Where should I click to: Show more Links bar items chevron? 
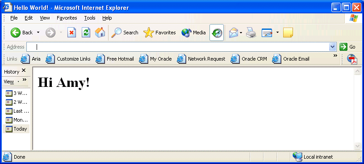335,56
